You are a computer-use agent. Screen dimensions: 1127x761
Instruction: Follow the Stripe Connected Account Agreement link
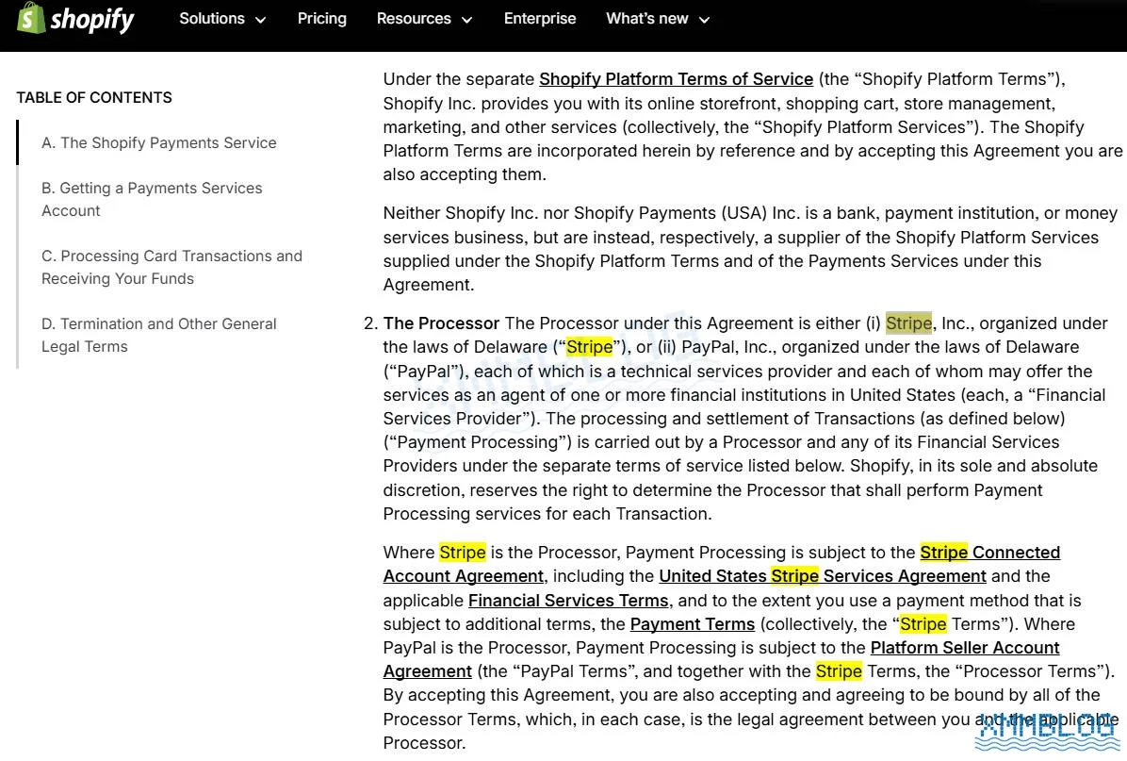[989, 553]
